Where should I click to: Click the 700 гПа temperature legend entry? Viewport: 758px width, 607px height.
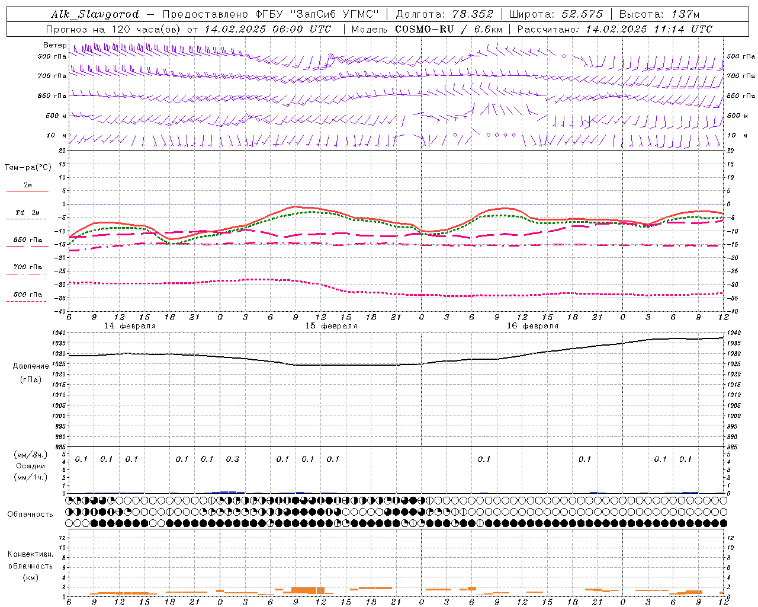28,267
